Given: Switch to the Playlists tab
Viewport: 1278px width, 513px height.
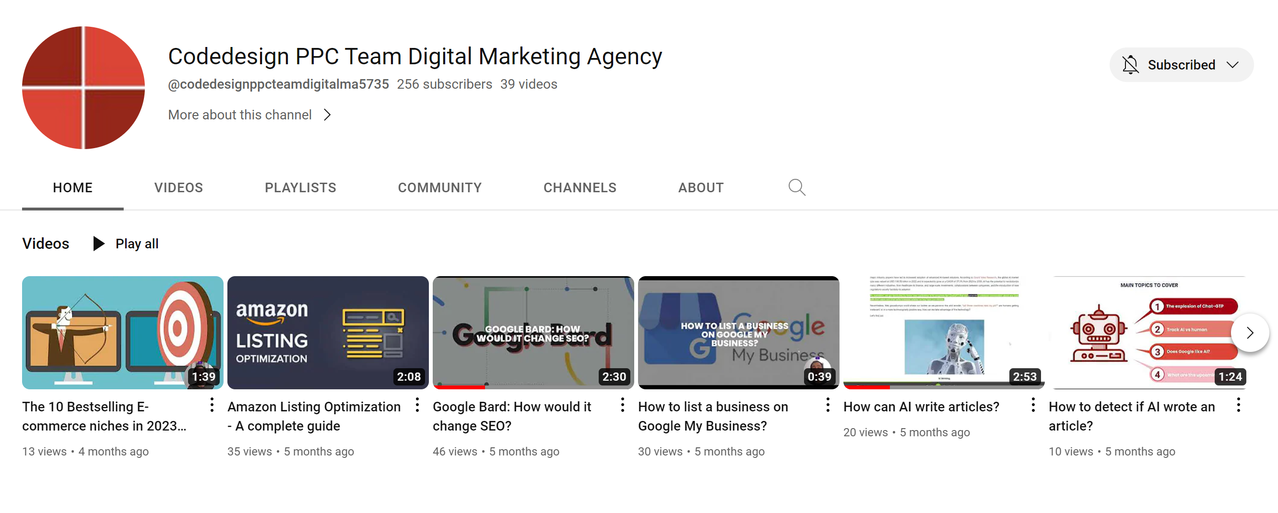Looking at the screenshot, I should coord(300,187).
